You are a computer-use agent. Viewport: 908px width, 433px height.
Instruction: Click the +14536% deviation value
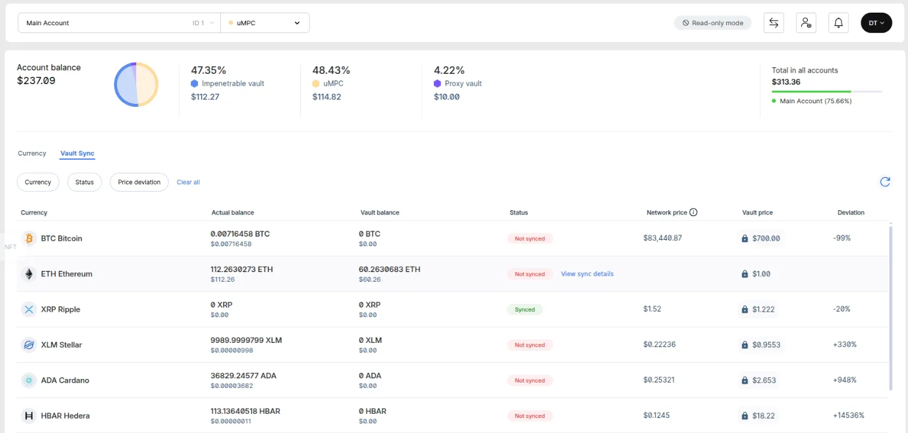click(x=849, y=416)
